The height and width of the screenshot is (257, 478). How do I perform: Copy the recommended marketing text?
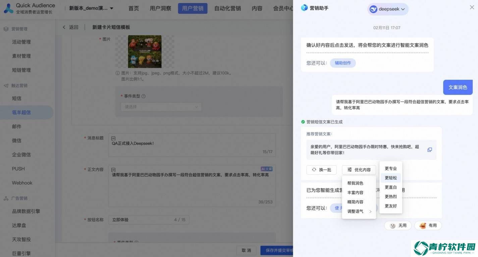pyautogui.click(x=430, y=150)
